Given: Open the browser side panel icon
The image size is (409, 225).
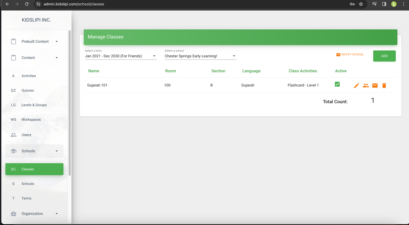Looking at the screenshot, I should coord(384,4).
